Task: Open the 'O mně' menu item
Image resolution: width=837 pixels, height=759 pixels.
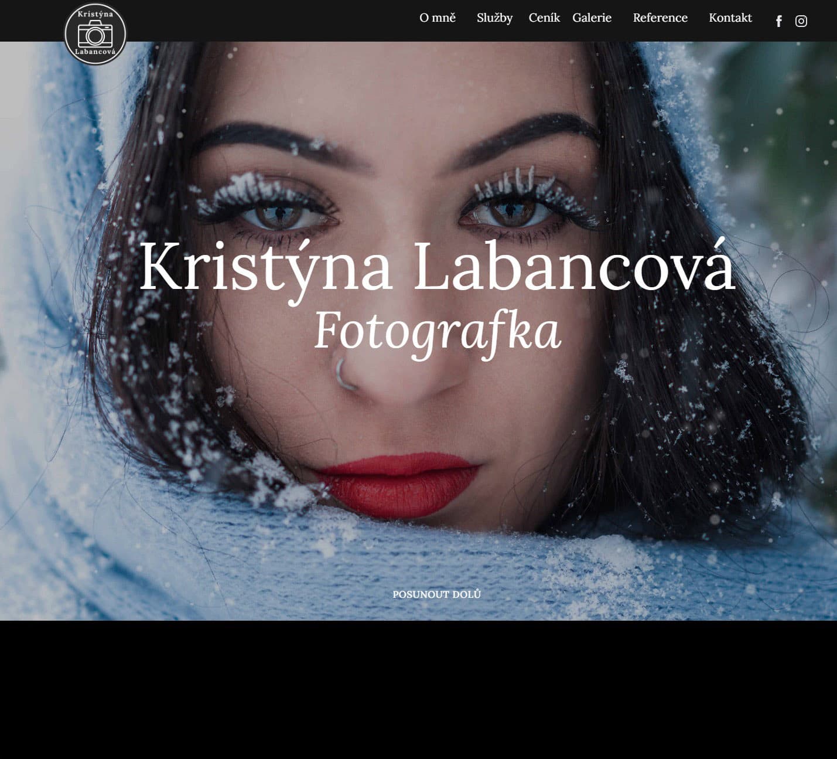Action: [437, 18]
